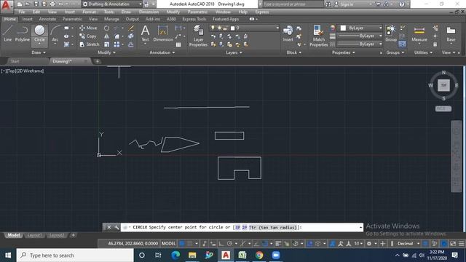Toggle Lineweight display in status bar
466x262 pixels.
(278, 244)
